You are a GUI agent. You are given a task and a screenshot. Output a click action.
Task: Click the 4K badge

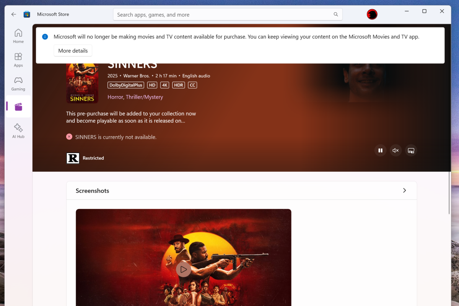click(x=164, y=85)
